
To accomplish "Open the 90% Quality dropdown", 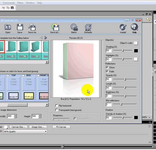I will 25,131.
